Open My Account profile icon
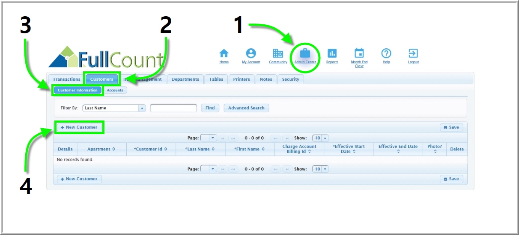519x235 pixels. pos(251,53)
